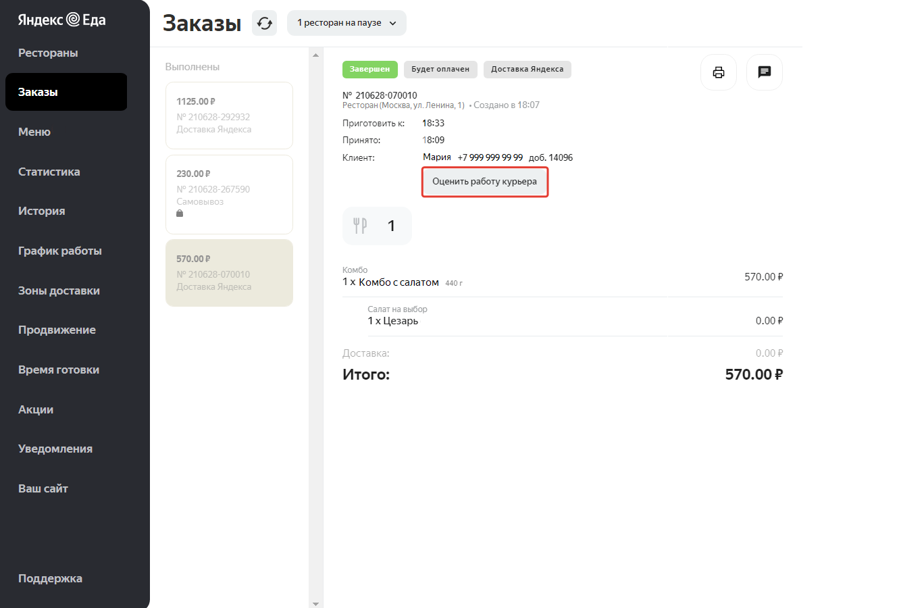Click 'Оценить работу курьера' button
This screenshot has width=899, height=608.
pos(484,182)
